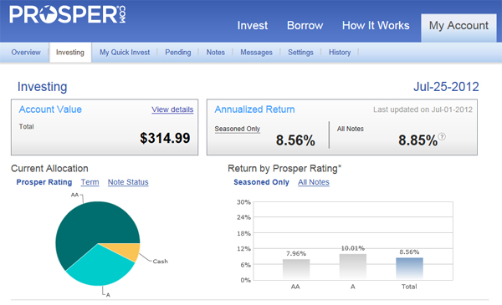This screenshot has width=502, height=305.
Task: Click the A bar showing 10.01%
Action: click(x=353, y=267)
